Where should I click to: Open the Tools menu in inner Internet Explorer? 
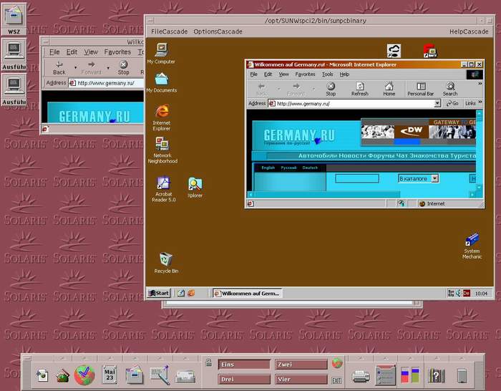327,74
